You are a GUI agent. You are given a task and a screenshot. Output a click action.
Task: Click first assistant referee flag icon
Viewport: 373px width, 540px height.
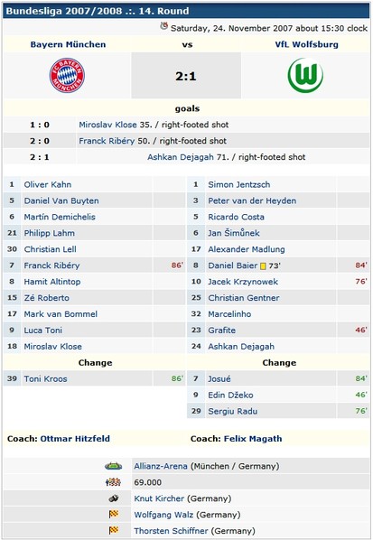pos(114,515)
